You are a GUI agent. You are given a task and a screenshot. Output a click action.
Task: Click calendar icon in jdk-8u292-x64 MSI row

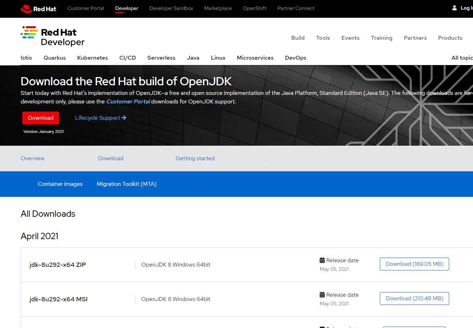[322, 295]
